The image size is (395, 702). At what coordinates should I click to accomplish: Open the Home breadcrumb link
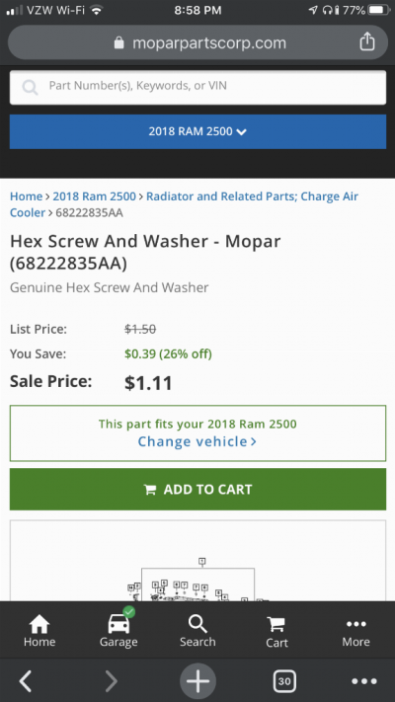coord(26,196)
